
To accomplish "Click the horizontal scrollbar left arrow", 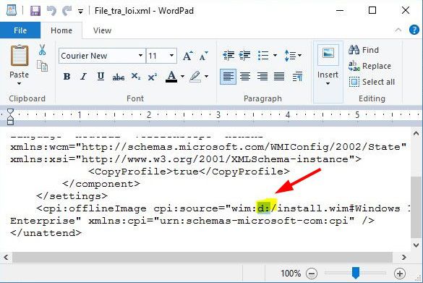I will coord(6,257).
